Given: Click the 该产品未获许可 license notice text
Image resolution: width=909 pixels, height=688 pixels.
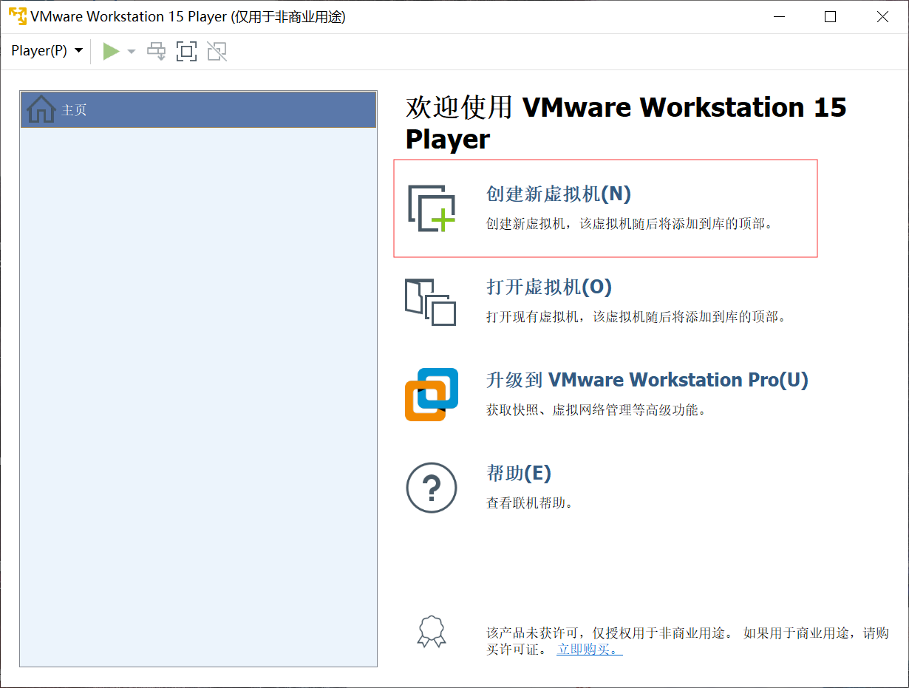Looking at the screenshot, I should pos(687,641).
